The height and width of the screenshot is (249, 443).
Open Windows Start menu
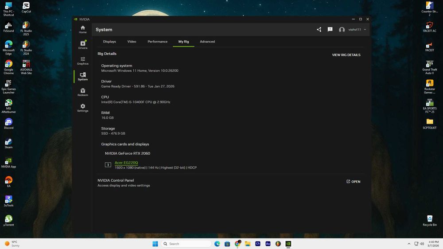click(x=155, y=244)
